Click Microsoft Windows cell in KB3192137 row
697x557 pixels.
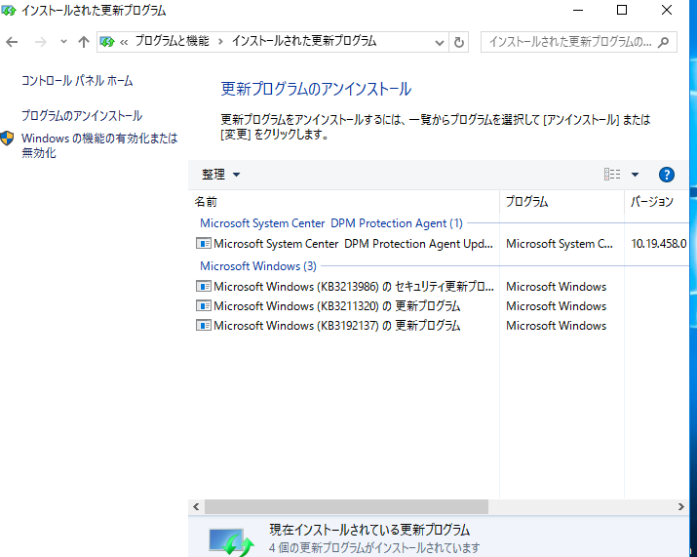point(556,326)
